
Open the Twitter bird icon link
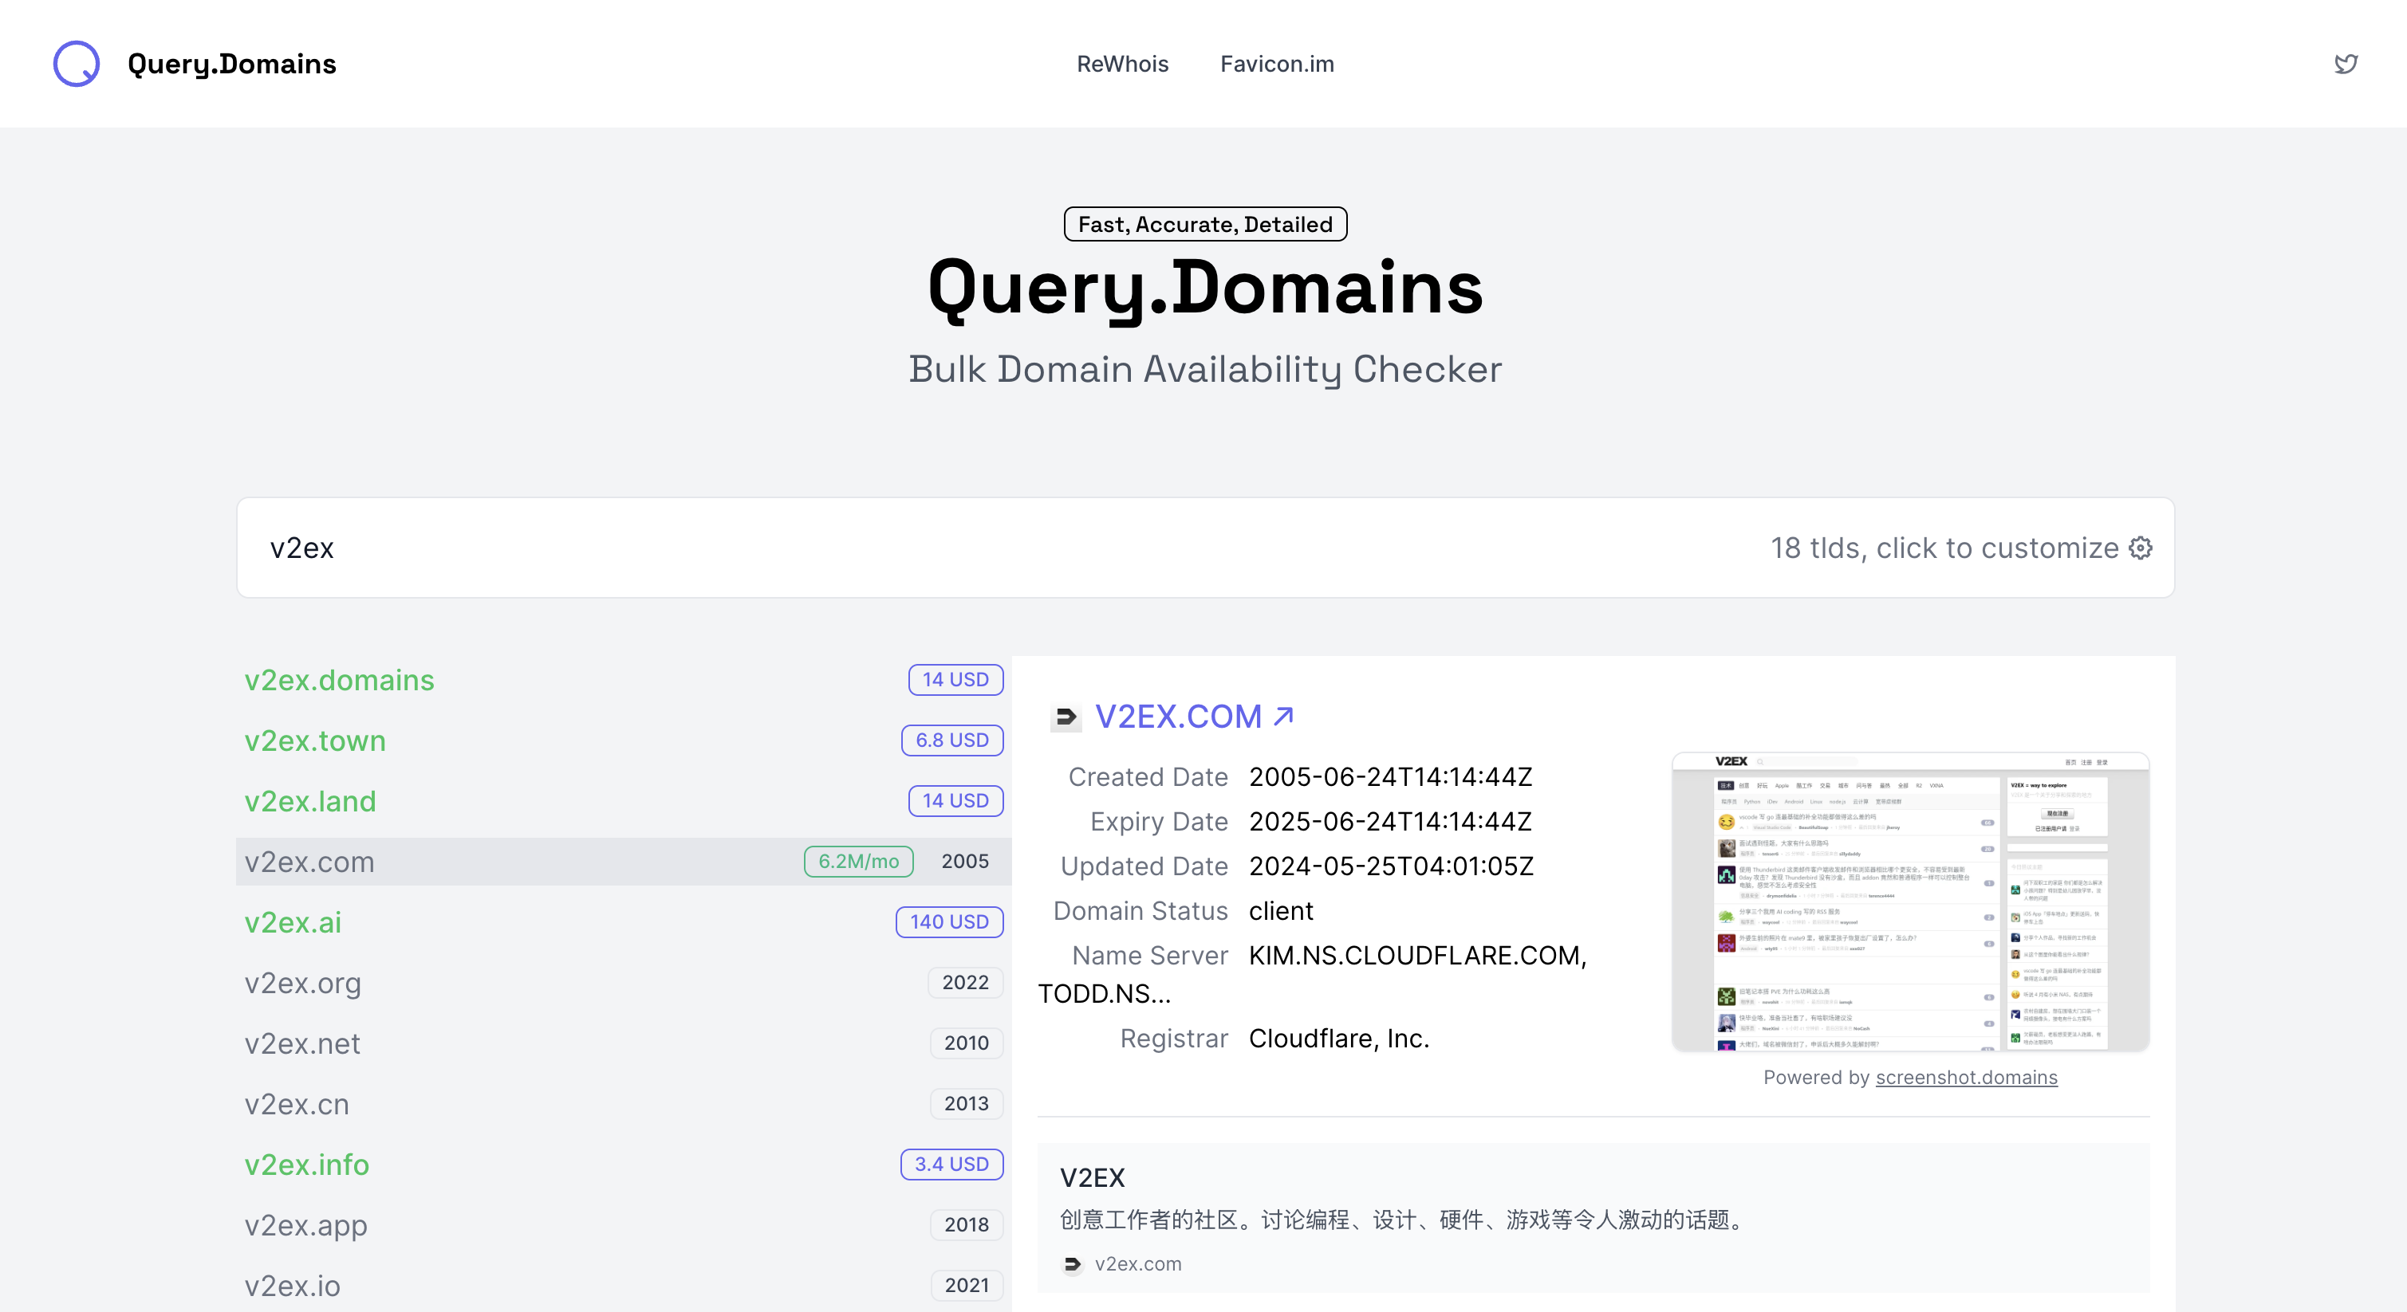tap(2346, 64)
